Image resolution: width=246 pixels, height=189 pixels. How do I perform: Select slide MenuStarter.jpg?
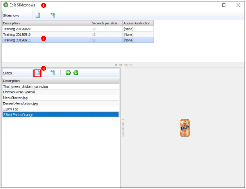pos(61,98)
